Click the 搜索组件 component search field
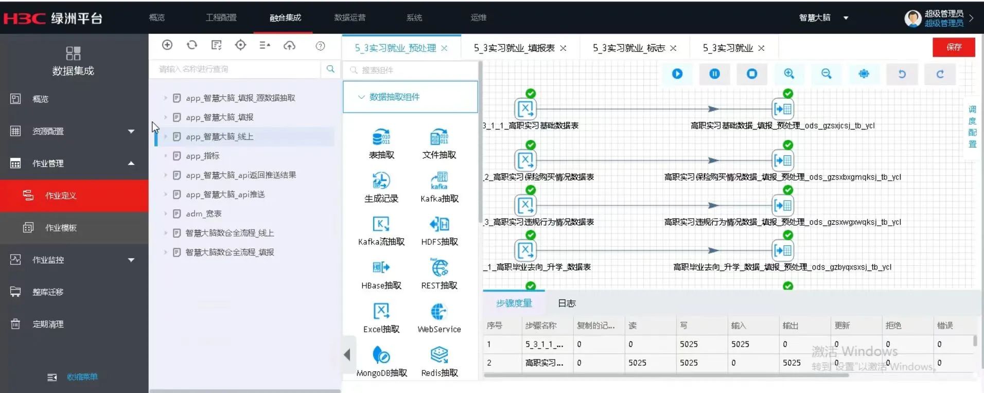Image resolution: width=984 pixels, height=393 pixels. [x=411, y=70]
